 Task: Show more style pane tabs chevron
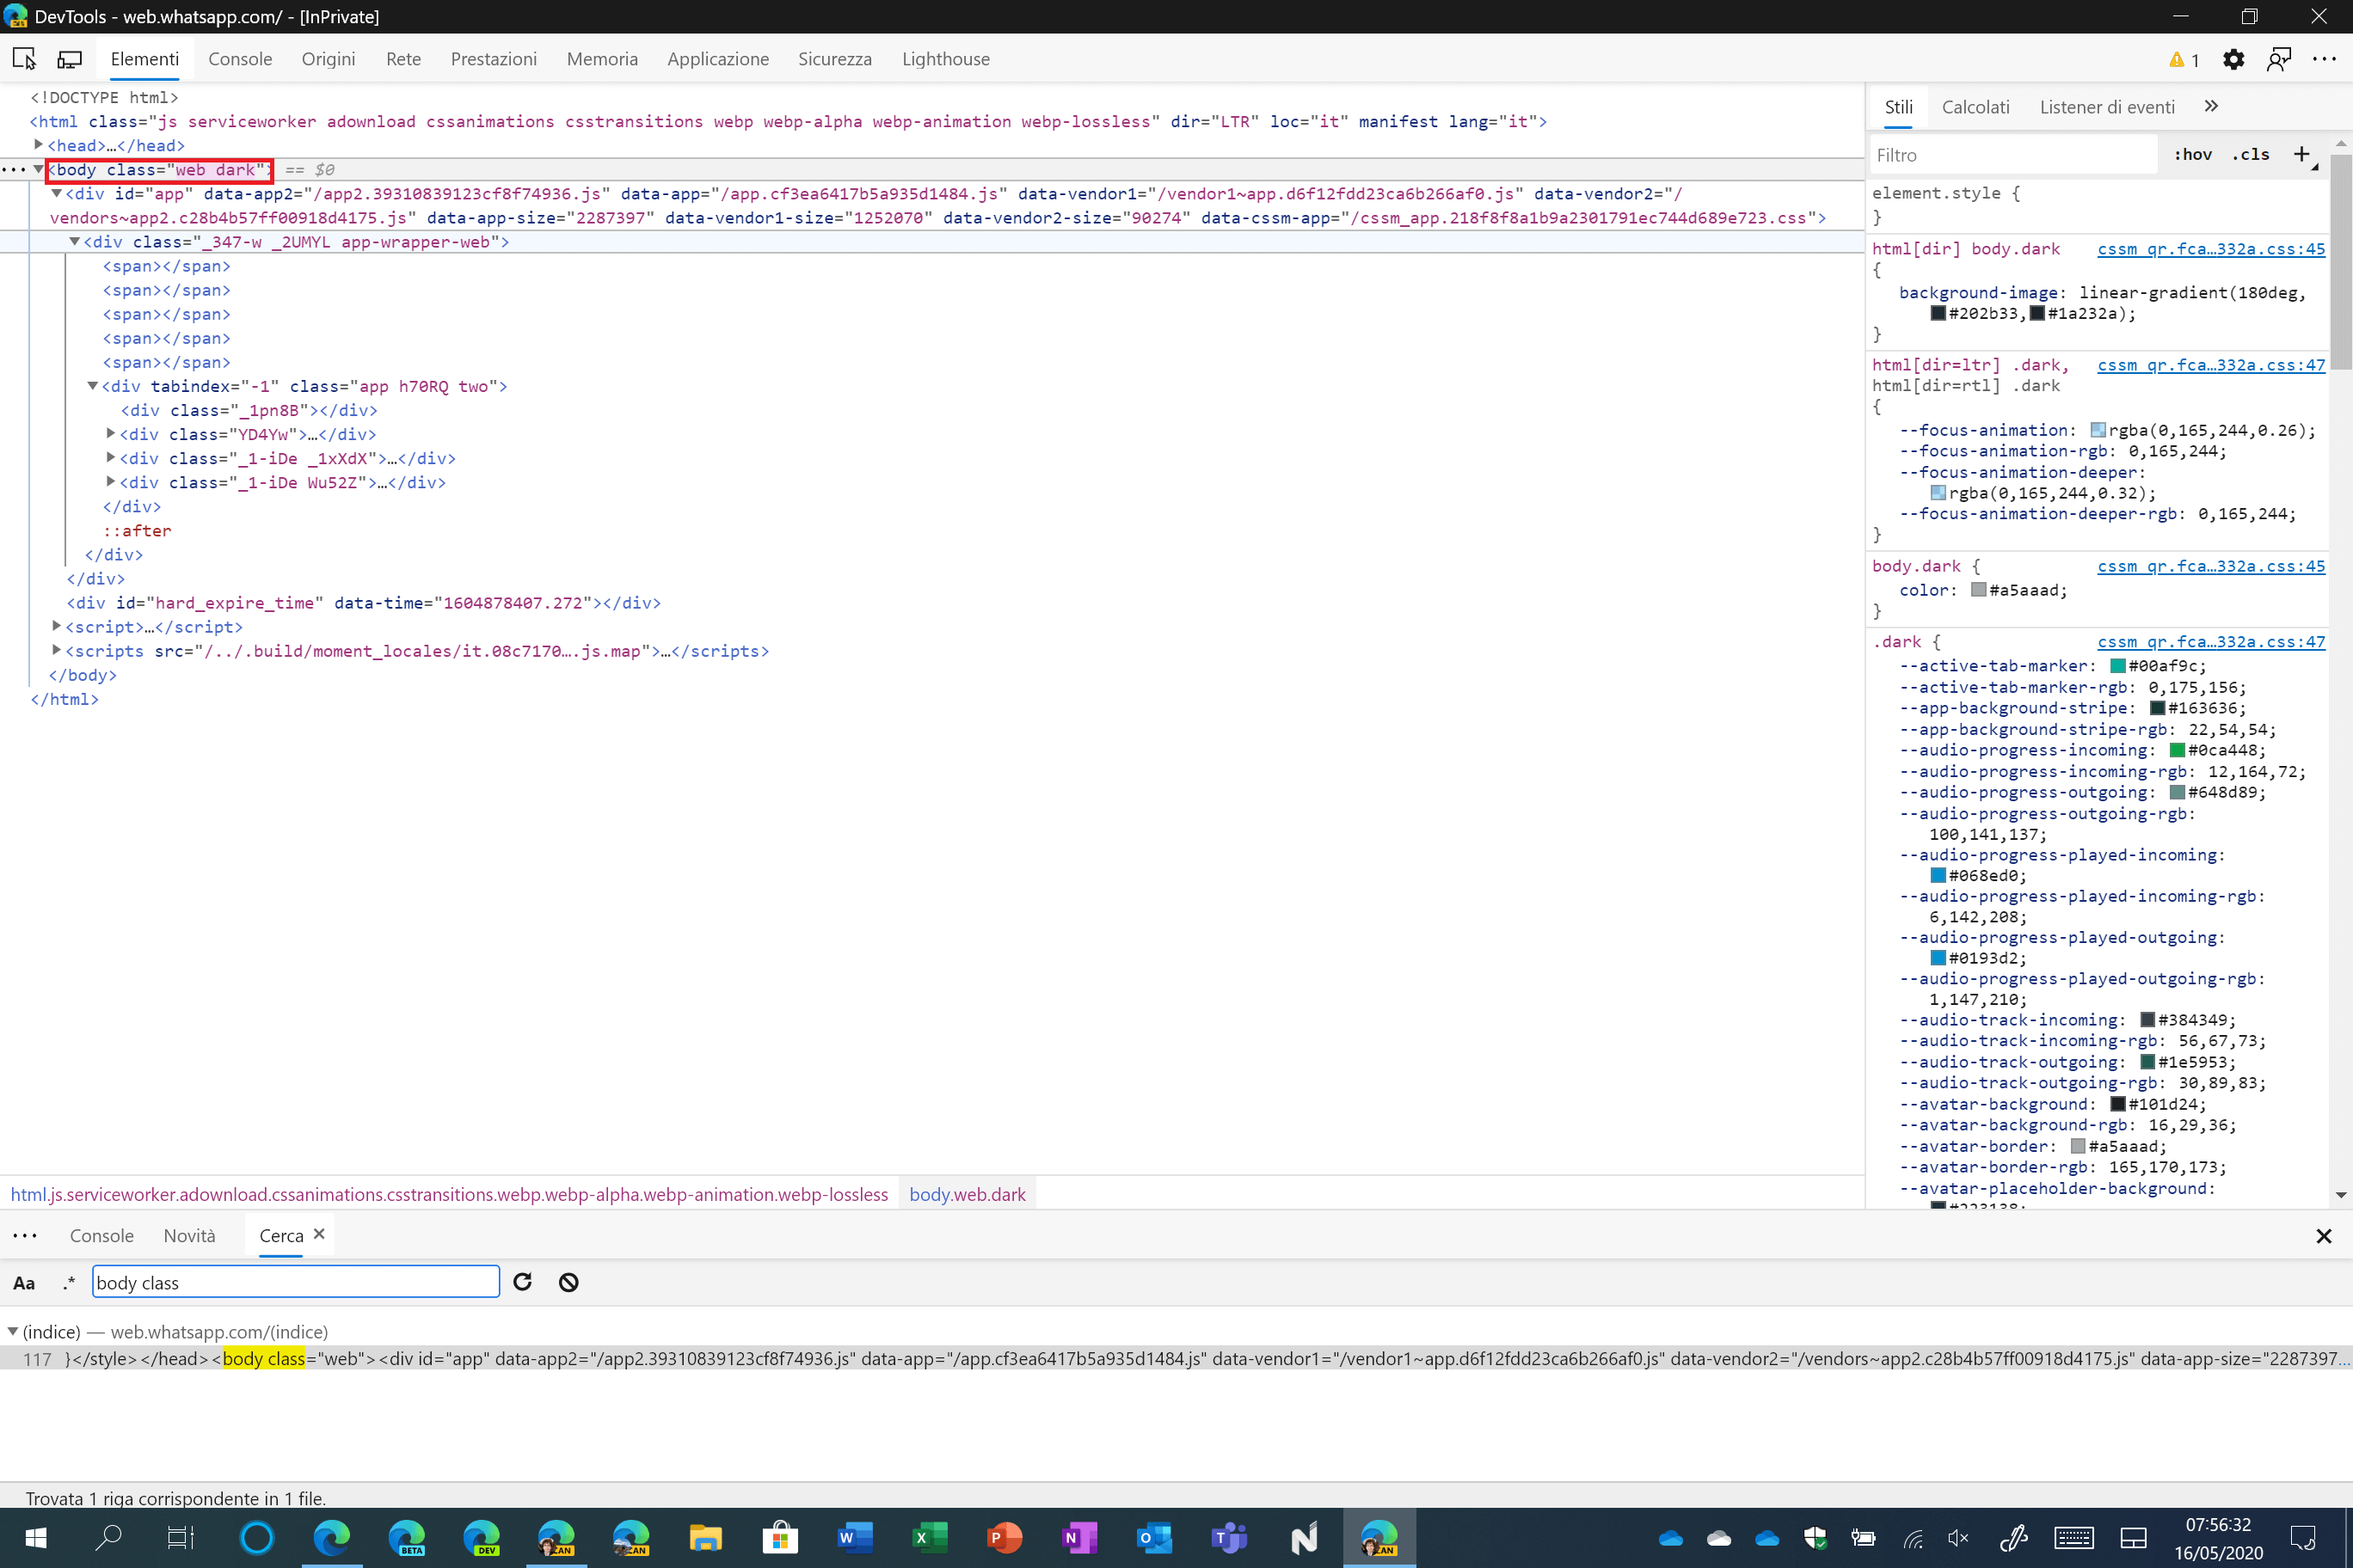2211,106
